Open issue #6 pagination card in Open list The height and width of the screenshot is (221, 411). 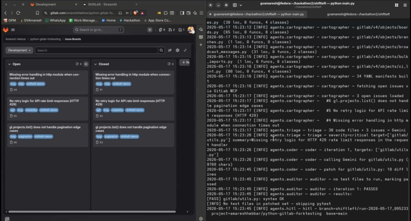tap(47, 135)
